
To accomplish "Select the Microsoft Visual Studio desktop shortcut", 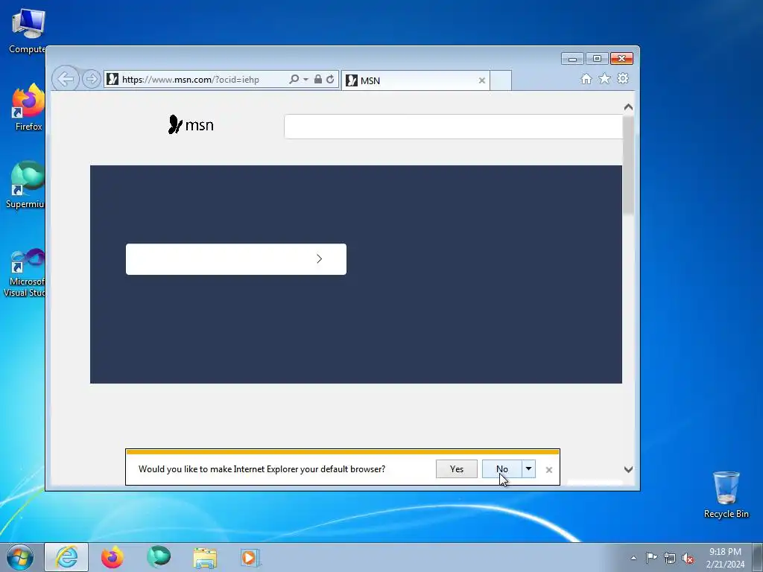I will point(25,273).
